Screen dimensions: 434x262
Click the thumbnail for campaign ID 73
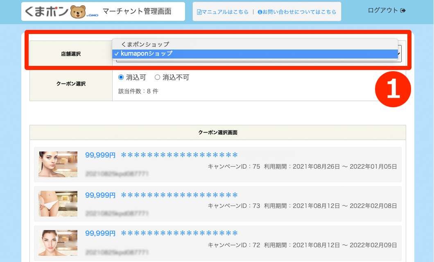(58, 203)
